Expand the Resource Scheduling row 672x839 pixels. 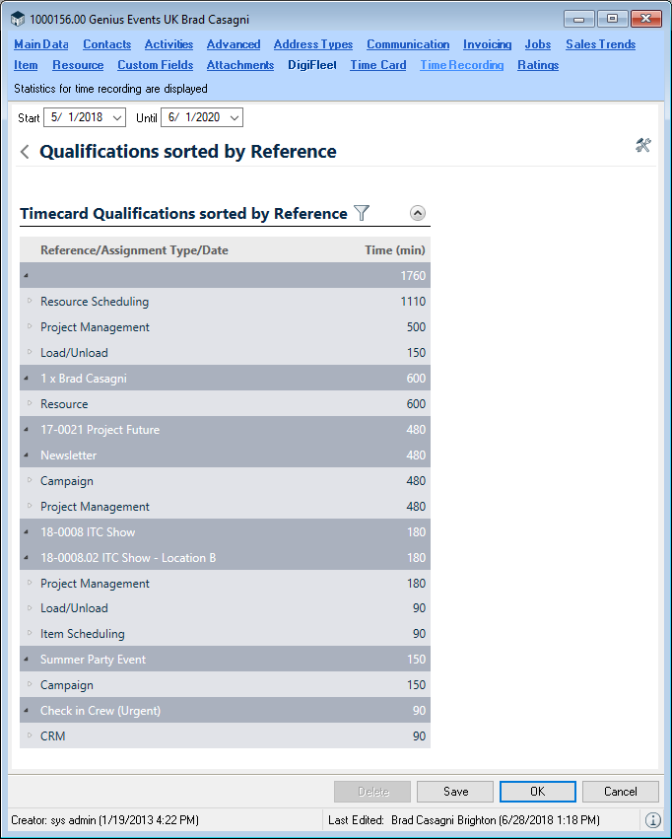(x=29, y=302)
